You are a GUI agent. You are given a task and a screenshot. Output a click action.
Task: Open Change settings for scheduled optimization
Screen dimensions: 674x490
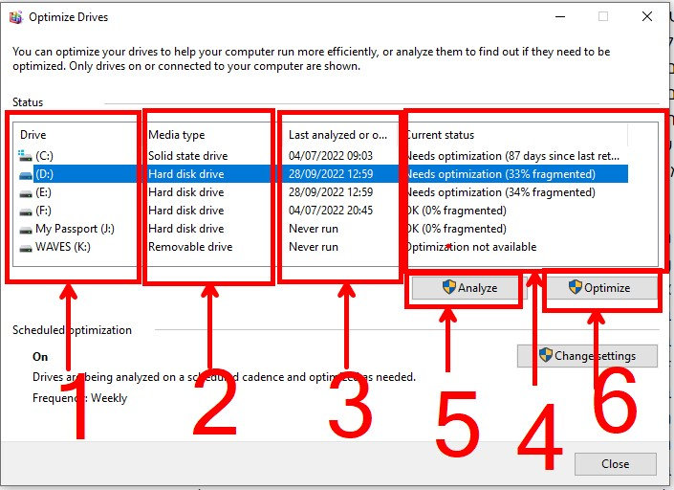pyautogui.click(x=587, y=356)
